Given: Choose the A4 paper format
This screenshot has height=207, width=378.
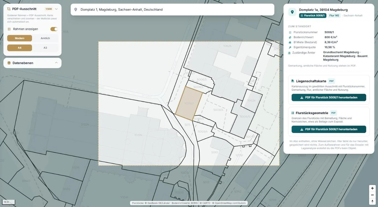Looking at the screenshot, I should 19,48.
